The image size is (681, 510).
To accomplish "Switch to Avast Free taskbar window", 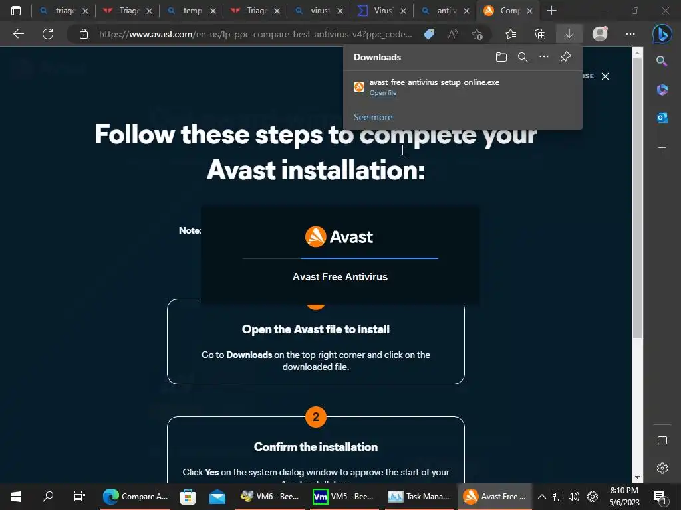I will pos(495,497).
